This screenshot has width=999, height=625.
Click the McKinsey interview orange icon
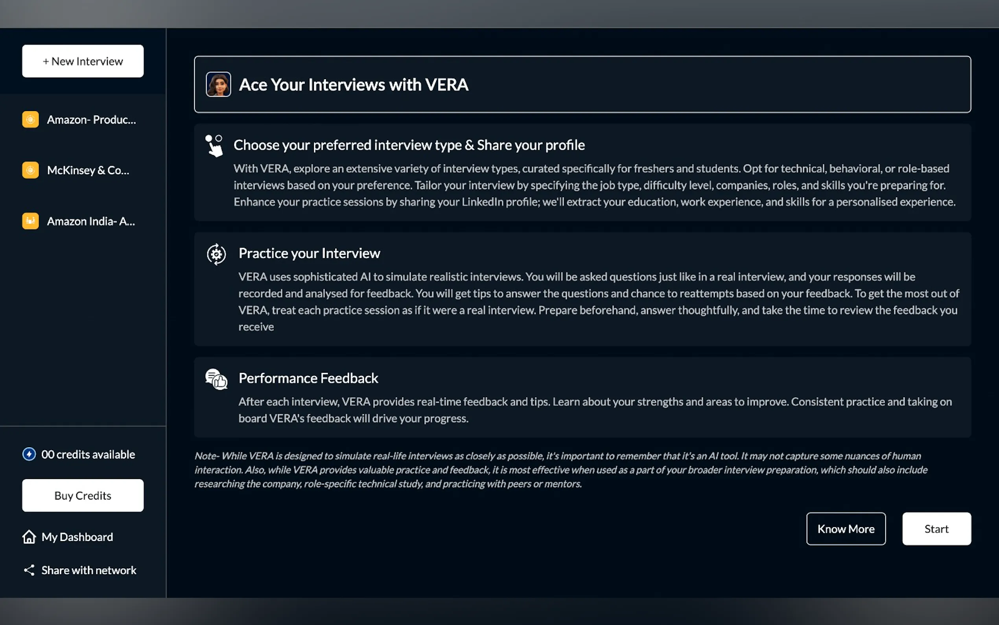click(30, 170)
